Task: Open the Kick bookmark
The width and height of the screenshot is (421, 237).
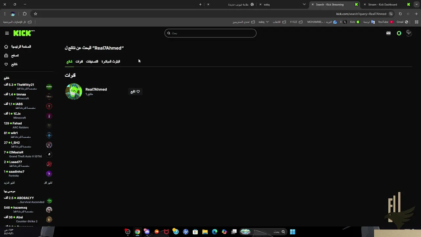Action: pyautogui.click(x=355, y=22)
